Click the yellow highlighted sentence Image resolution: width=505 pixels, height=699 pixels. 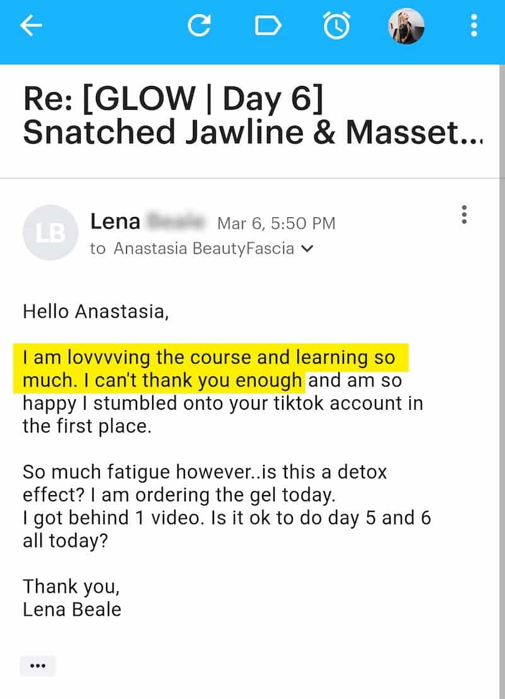pos(208,369)
